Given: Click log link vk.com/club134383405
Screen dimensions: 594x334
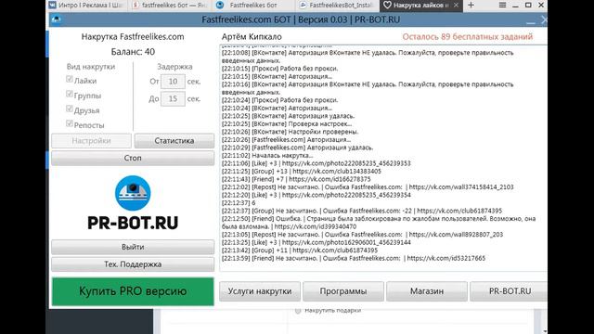Looking at the screenshot, I should coord(337,171).
